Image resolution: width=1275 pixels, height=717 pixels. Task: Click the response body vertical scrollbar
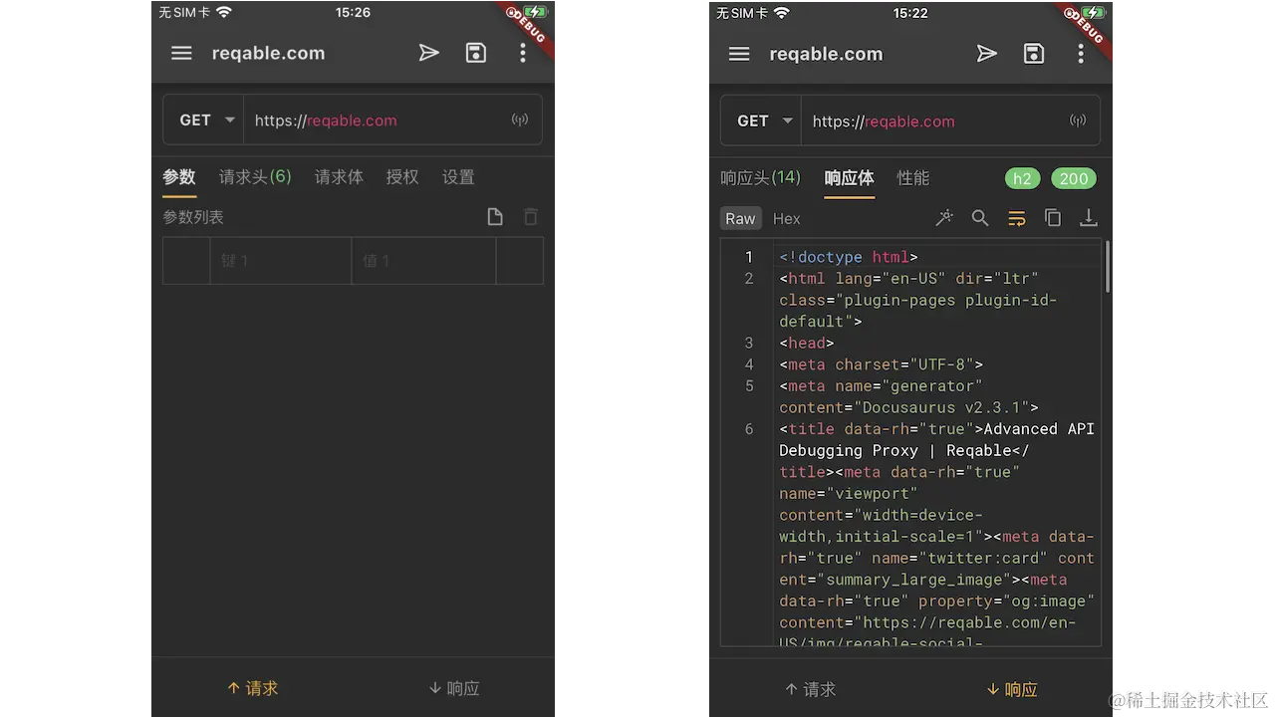1107,266
